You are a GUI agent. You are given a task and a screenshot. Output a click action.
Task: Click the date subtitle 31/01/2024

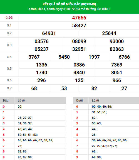(71, 9)
